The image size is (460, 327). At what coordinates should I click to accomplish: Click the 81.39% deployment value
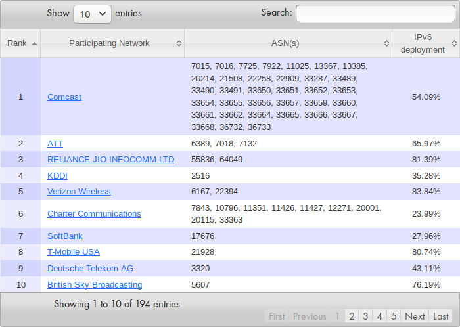click(x=426, y=160)
